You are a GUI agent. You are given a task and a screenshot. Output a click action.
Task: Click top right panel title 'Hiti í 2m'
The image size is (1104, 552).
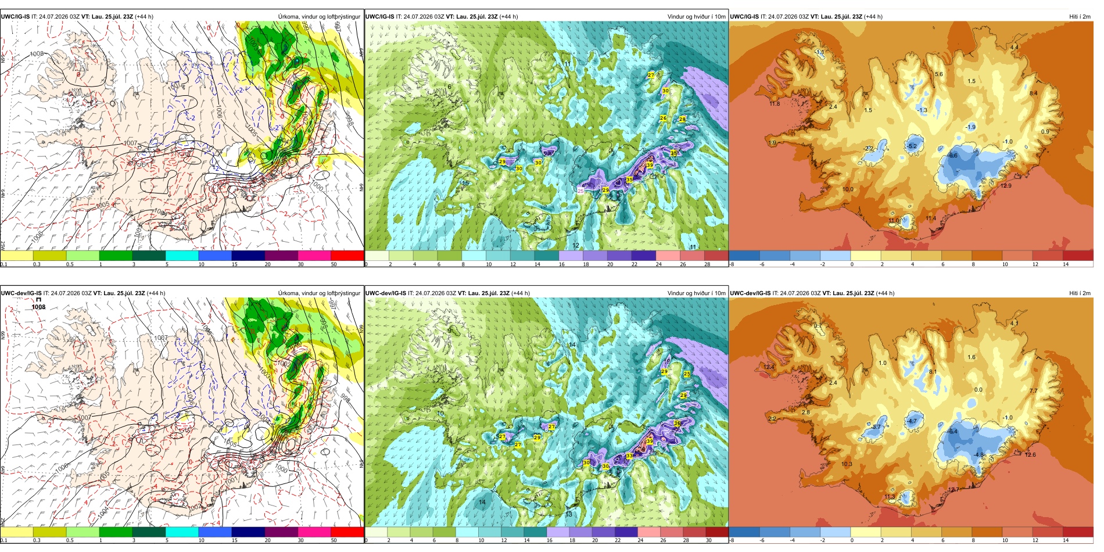pos(1080,16)
